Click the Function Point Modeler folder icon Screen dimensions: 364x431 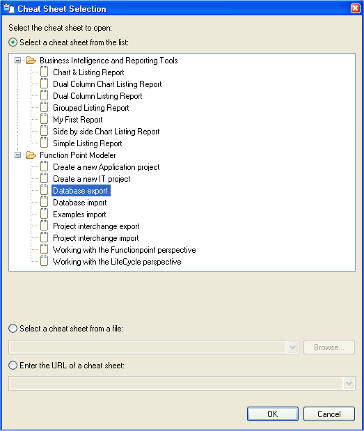pyautogui.click(x=31, y=155)
